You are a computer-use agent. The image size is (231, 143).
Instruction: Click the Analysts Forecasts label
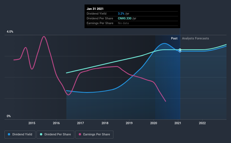pos(195,38)
